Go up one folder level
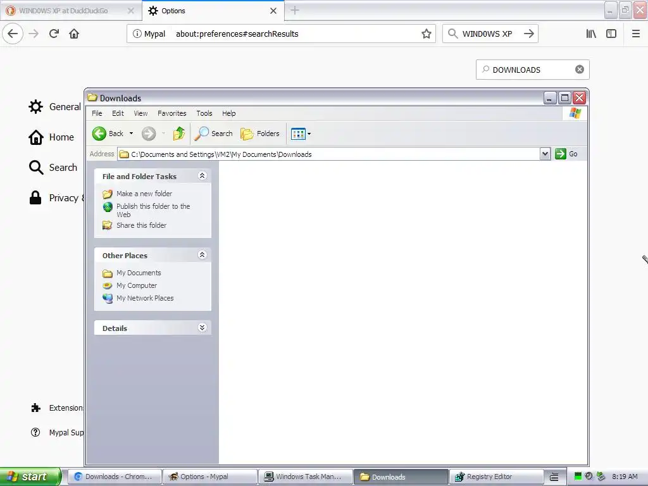648x486 pixels. point(179,134)
